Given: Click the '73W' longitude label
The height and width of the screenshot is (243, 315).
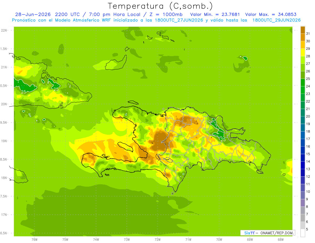Looking at the screenshot, I should pyautogui.click(x=127, y=239).
